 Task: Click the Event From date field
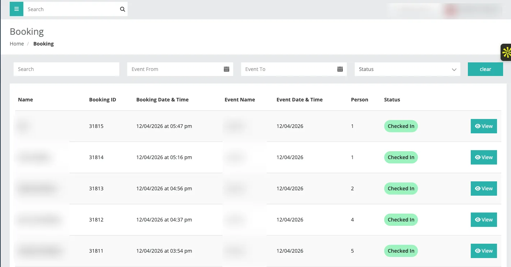coord(180,69)
